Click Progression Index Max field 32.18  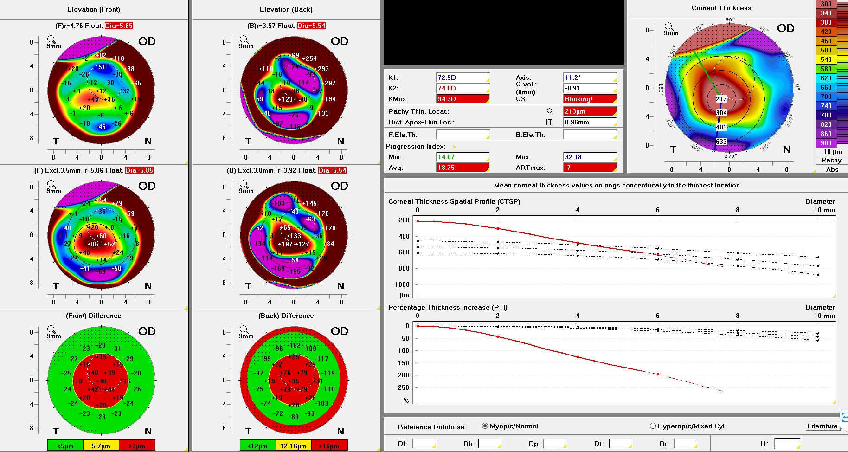pyautogui.click(x=590, y=157)
